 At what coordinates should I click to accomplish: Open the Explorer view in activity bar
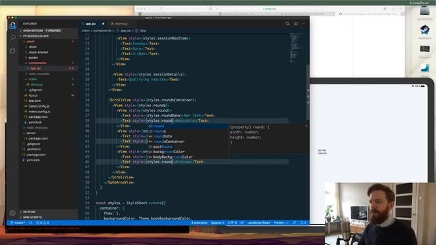tap(12, 26)
